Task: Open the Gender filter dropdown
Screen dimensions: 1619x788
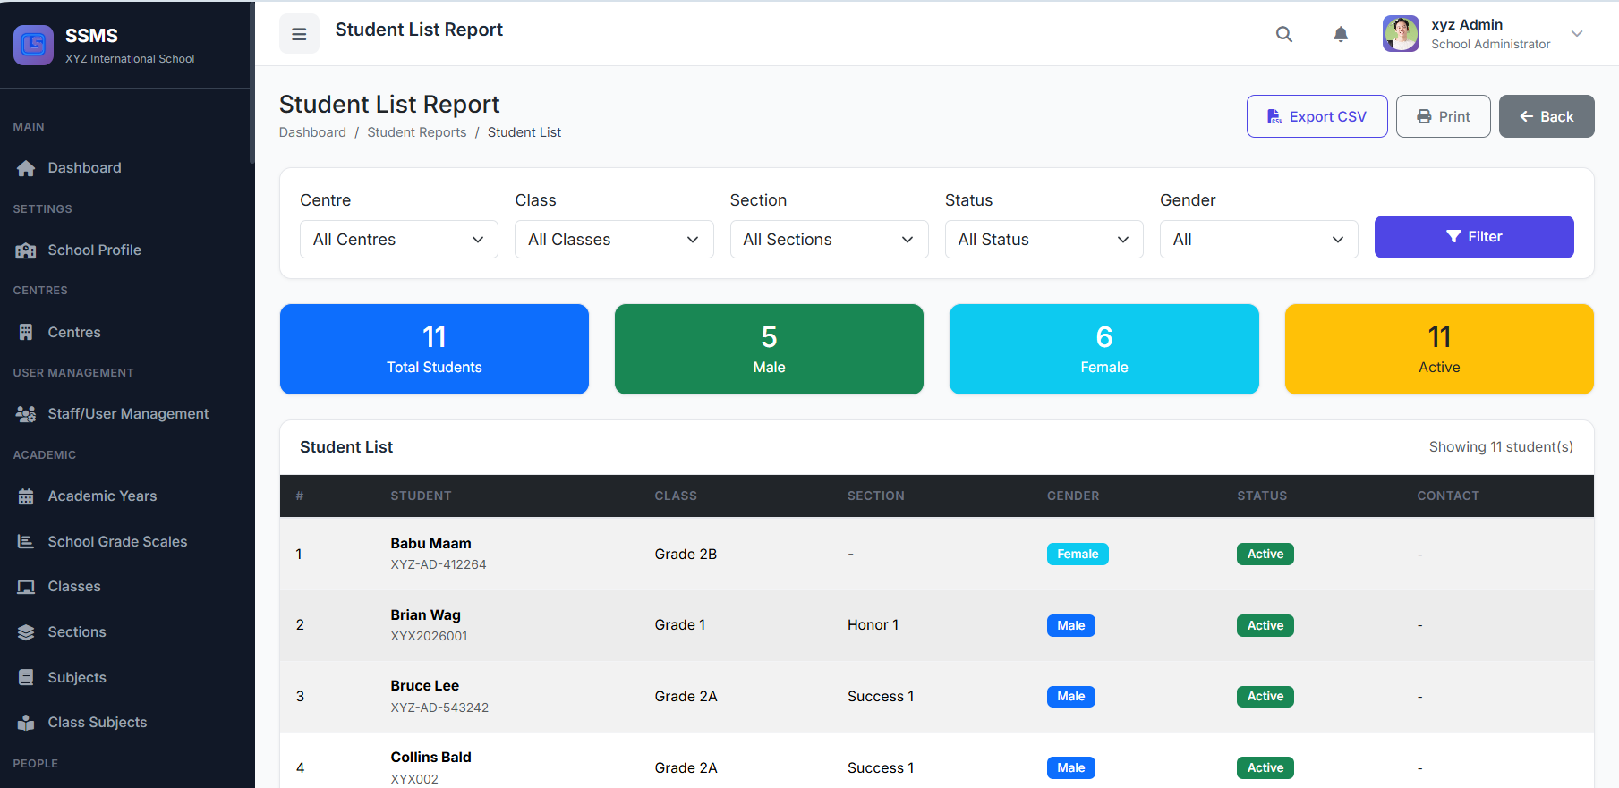Action: 1258,240
